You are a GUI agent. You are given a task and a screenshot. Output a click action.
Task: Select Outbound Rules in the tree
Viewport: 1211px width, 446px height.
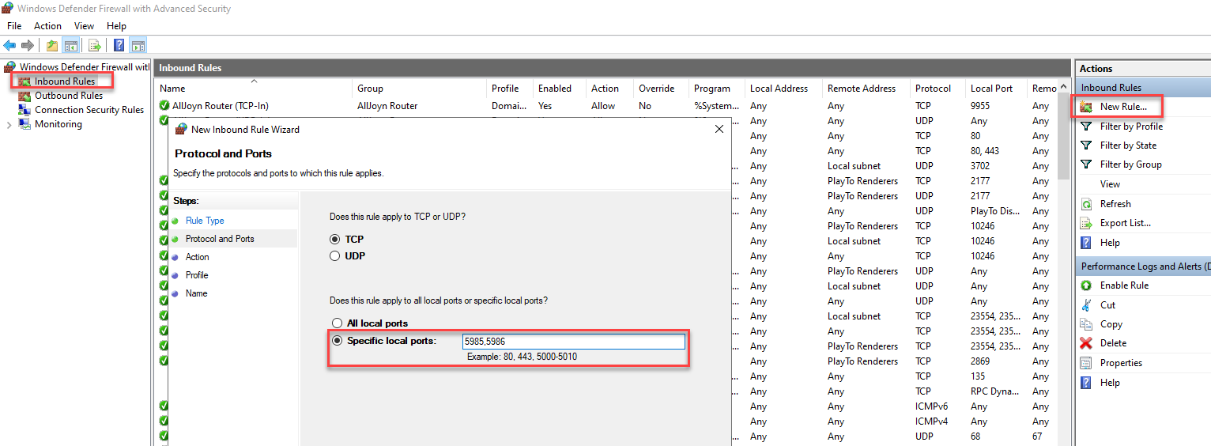tap(68, 96)
